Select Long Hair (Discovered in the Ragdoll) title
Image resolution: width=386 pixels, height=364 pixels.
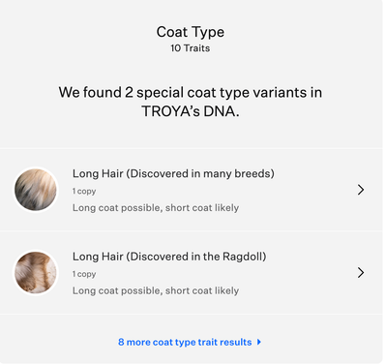point(169,257)
